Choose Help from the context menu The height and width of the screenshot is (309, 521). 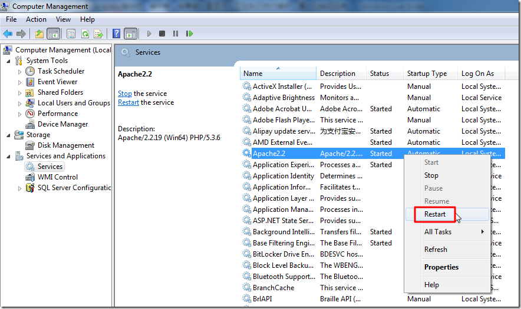(x=447, y=285)
